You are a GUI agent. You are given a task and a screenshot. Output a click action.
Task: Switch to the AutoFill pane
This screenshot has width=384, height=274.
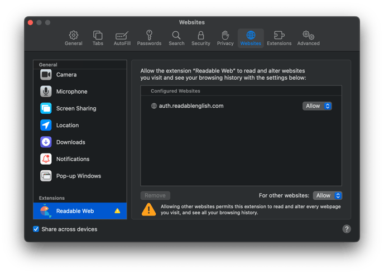(122, 38)
